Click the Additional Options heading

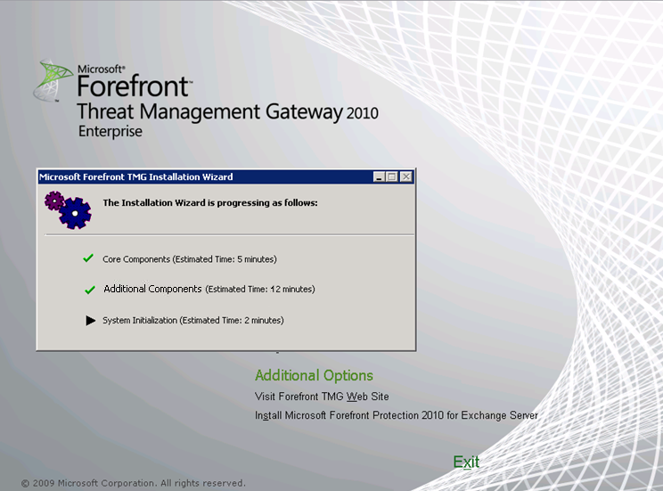coord(314,375)
